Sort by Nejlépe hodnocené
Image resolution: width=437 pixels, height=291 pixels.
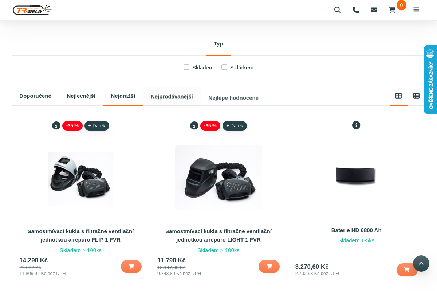(x=233, y=98)
